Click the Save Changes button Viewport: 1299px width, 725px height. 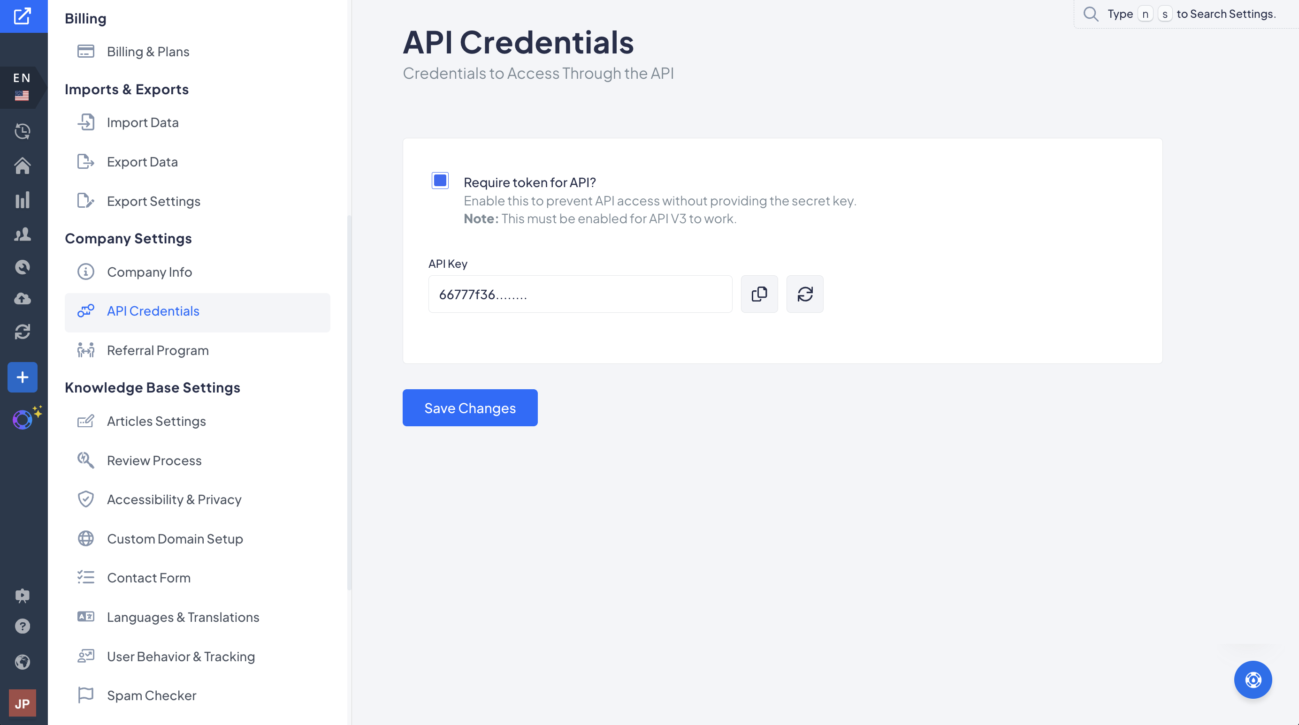[x=469, y=408]
